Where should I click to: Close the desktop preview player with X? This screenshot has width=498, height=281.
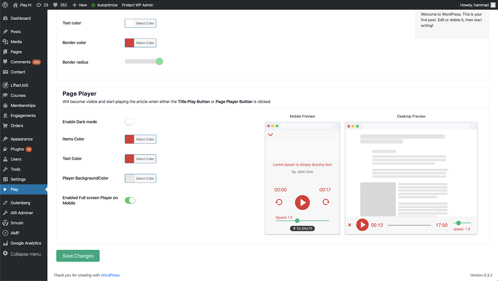(x=350, y=225)
